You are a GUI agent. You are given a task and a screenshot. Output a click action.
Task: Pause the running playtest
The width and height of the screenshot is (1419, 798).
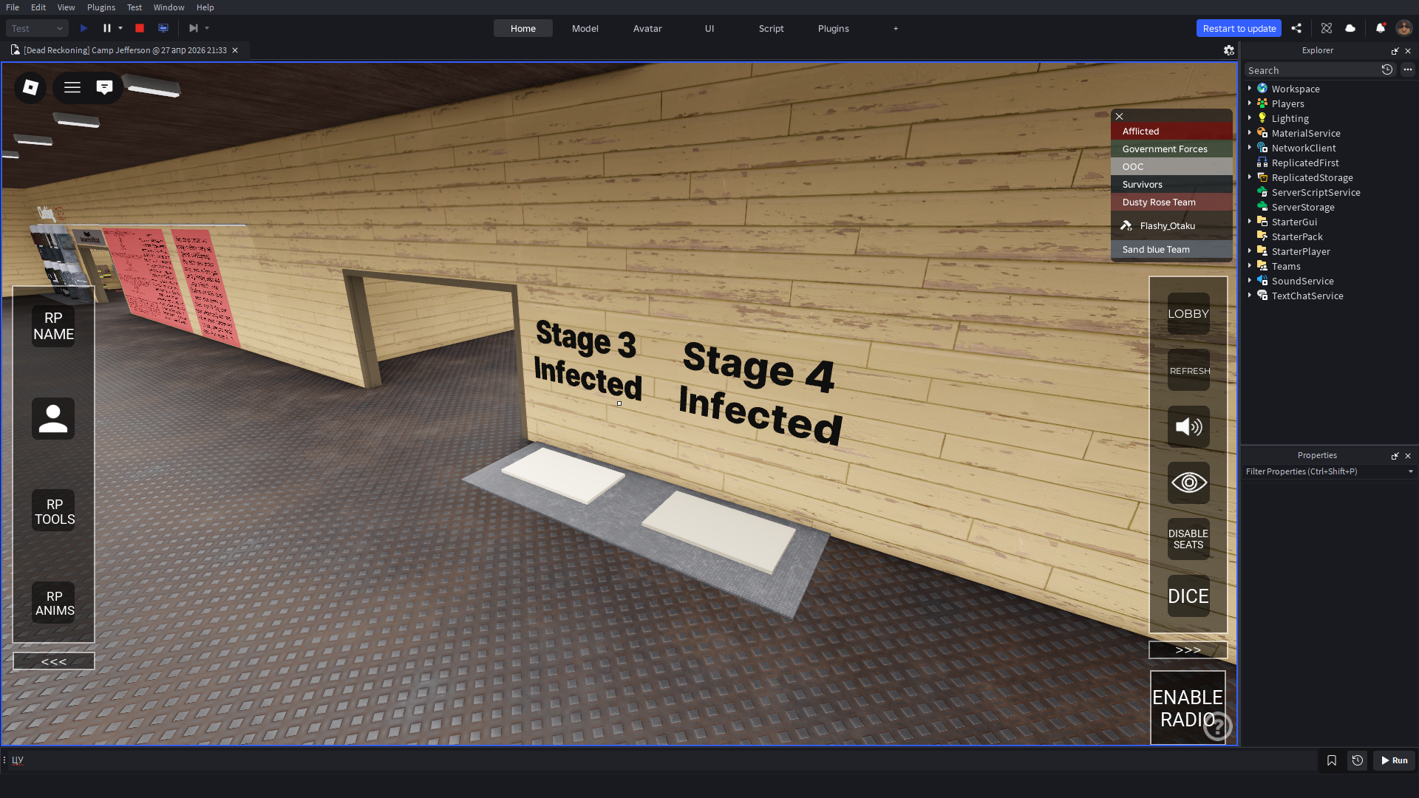point(107,28)
